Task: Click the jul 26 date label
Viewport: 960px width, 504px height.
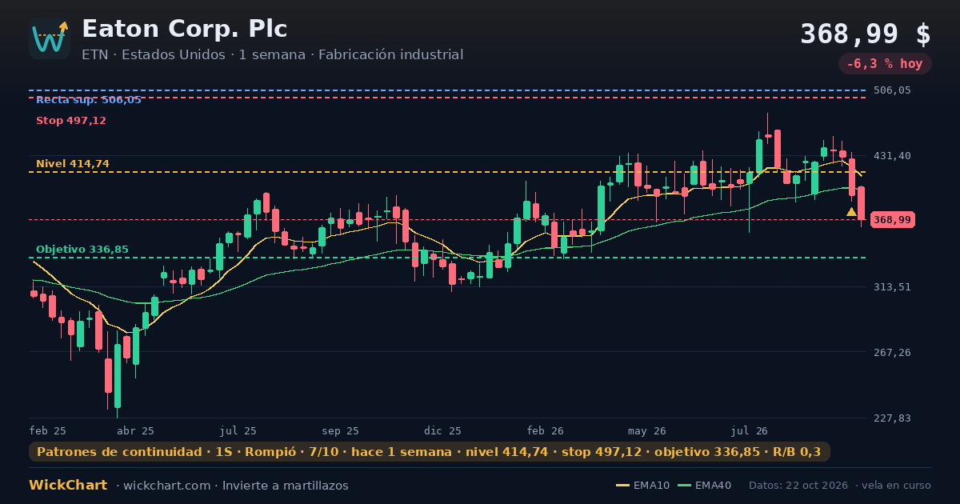Action: [x=750, y=430]
